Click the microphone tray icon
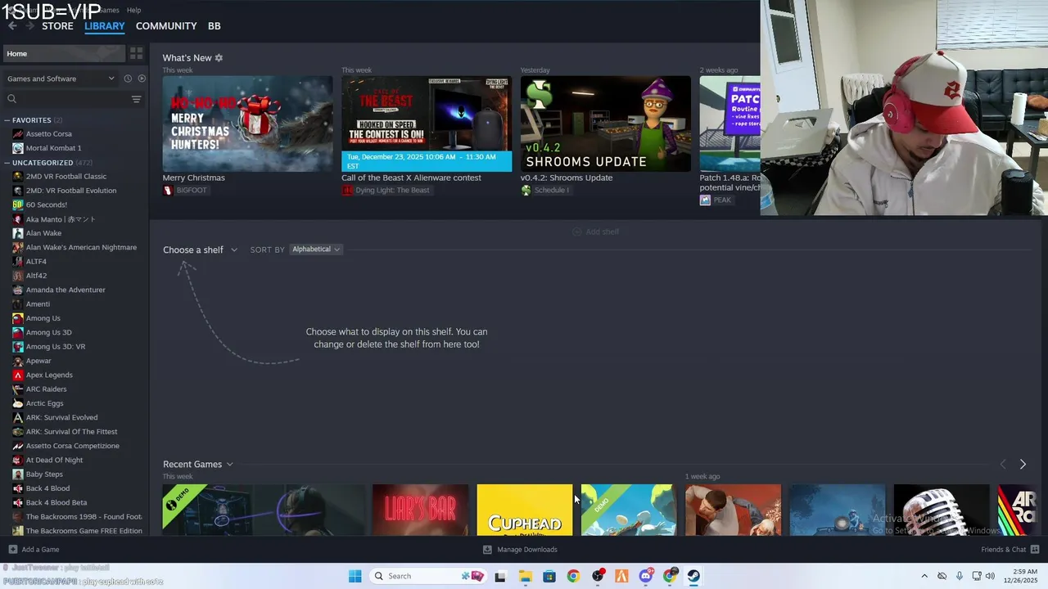The width and height of the screenshot is (1048, 589). (960, 576)
